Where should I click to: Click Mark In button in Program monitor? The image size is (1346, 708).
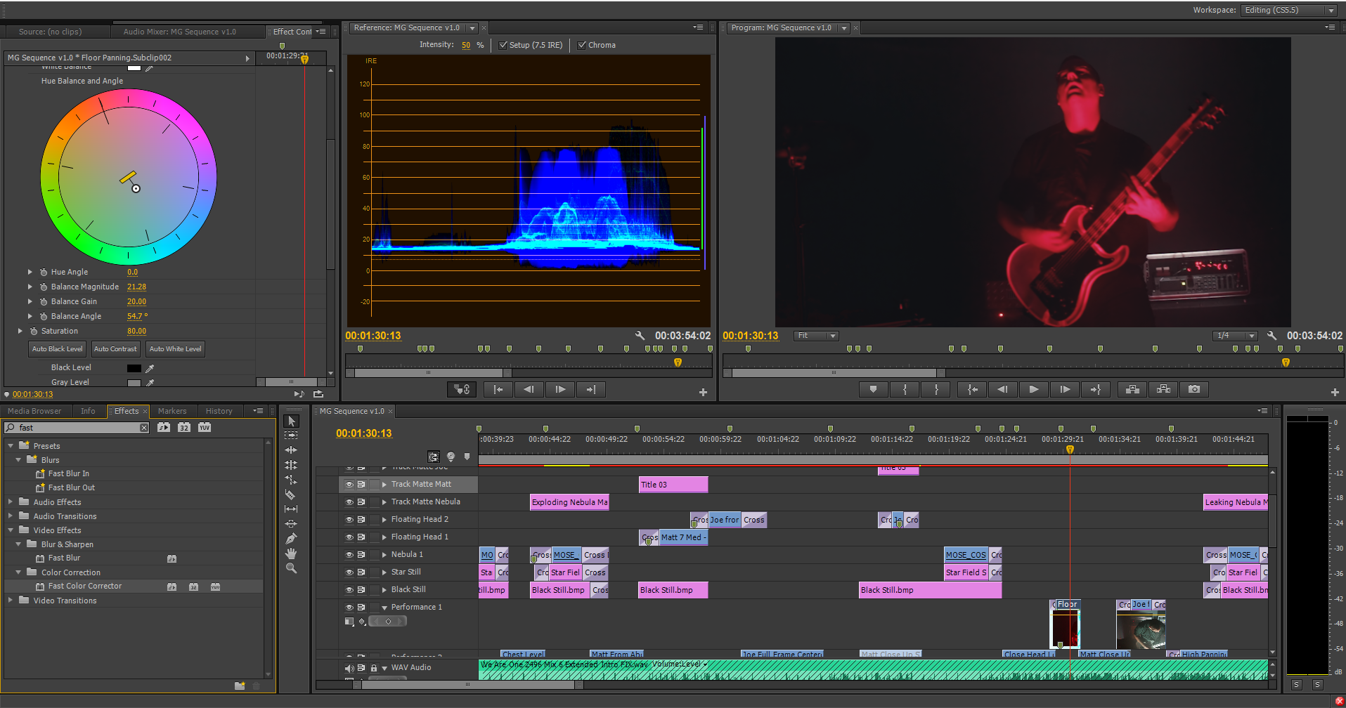[905, 389]
